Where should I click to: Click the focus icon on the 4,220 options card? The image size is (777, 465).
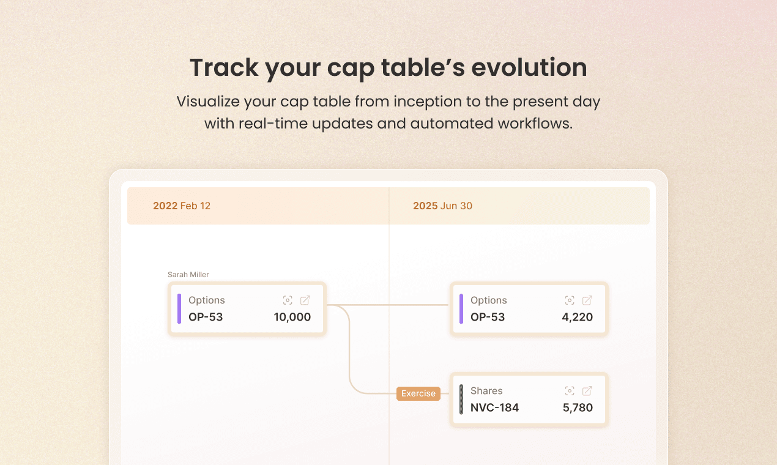[x=570, y=300]
